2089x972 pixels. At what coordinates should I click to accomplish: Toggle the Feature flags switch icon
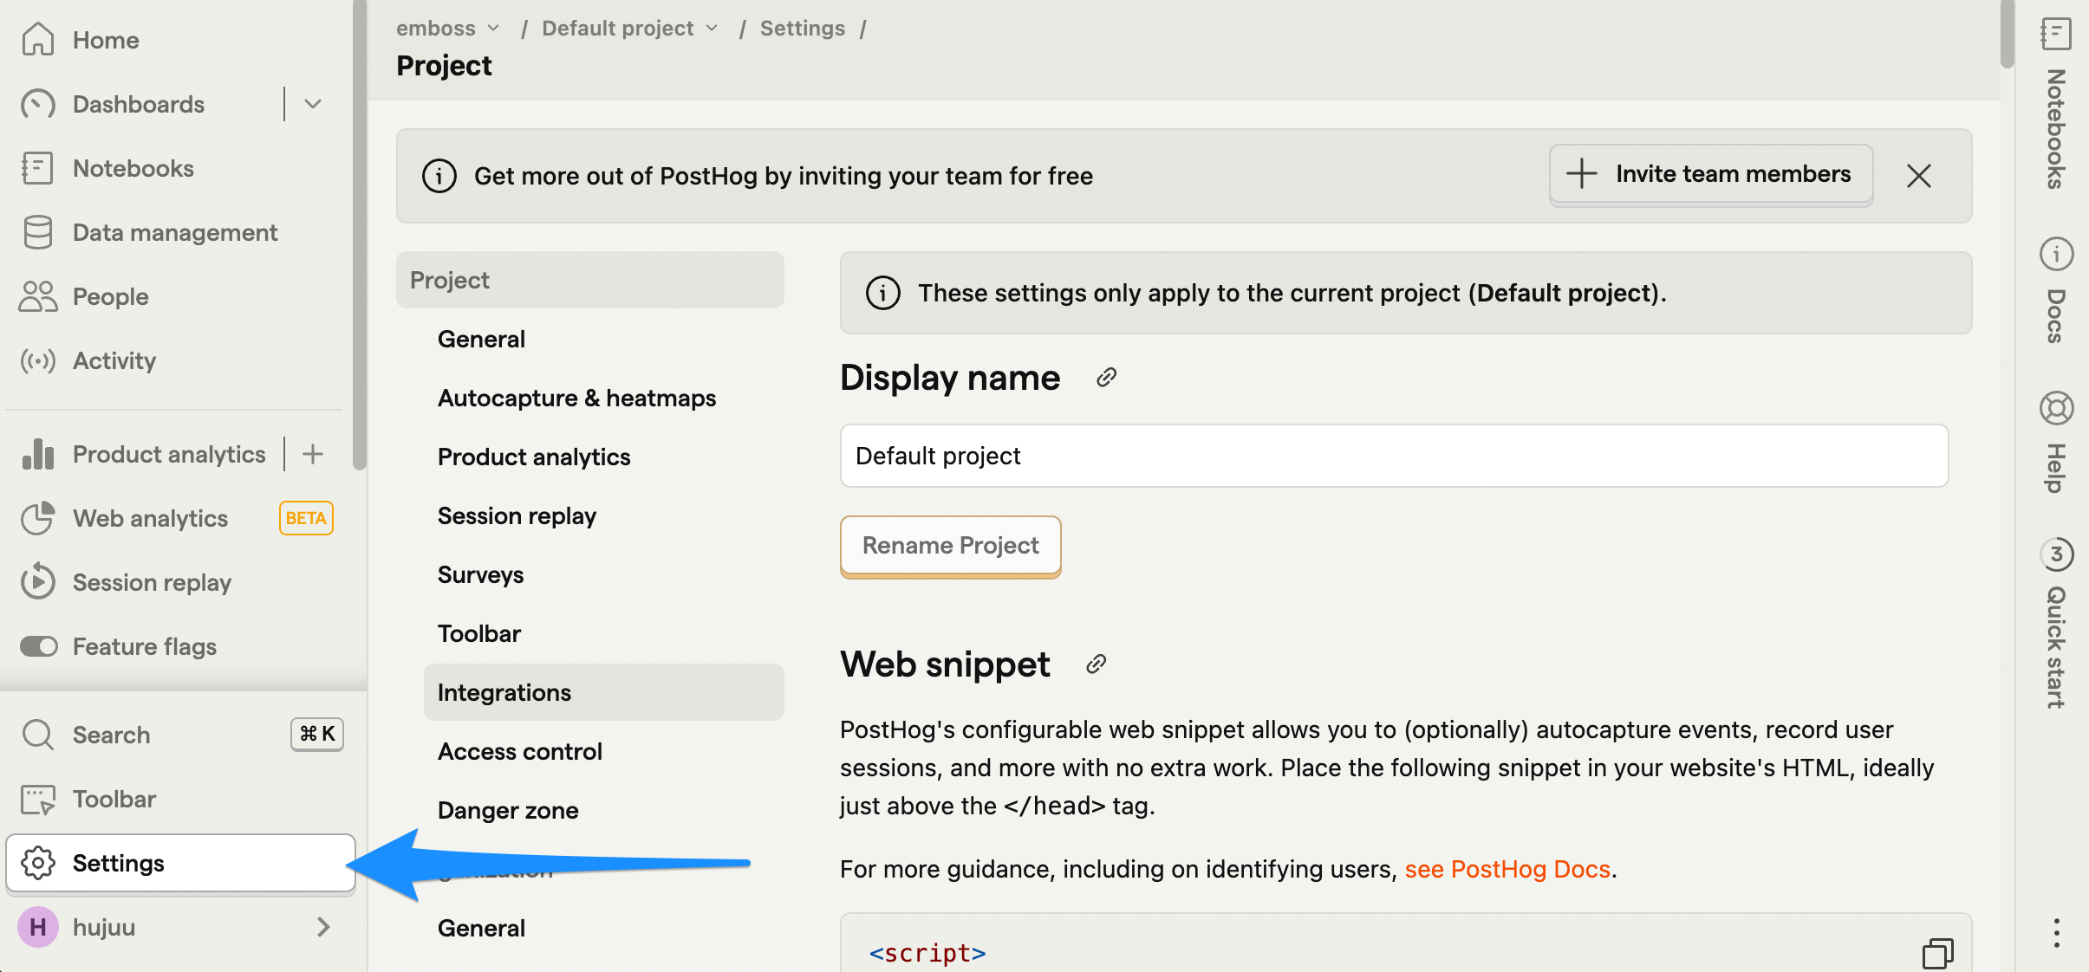tap(37, 645)
